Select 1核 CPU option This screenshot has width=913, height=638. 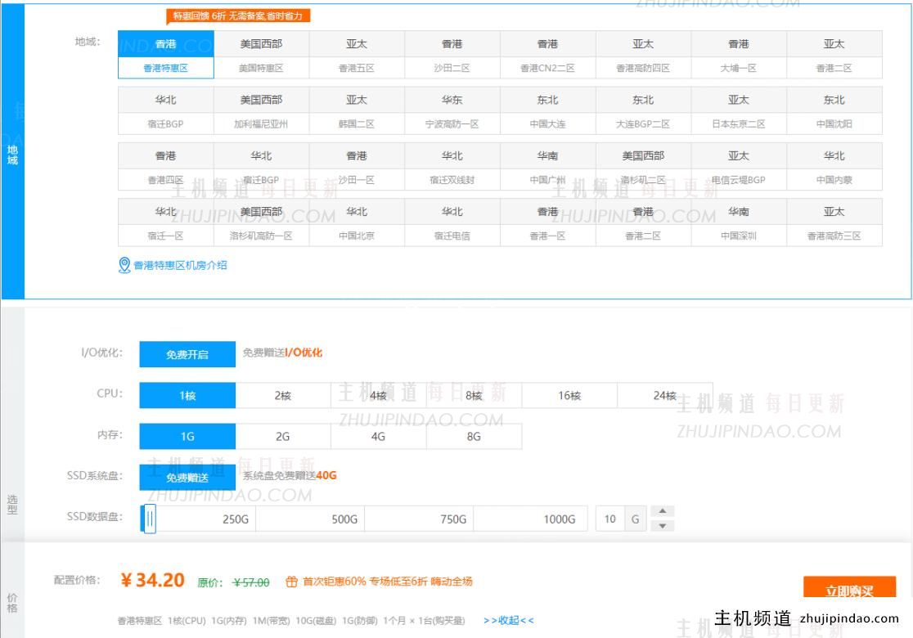(187, 395)
